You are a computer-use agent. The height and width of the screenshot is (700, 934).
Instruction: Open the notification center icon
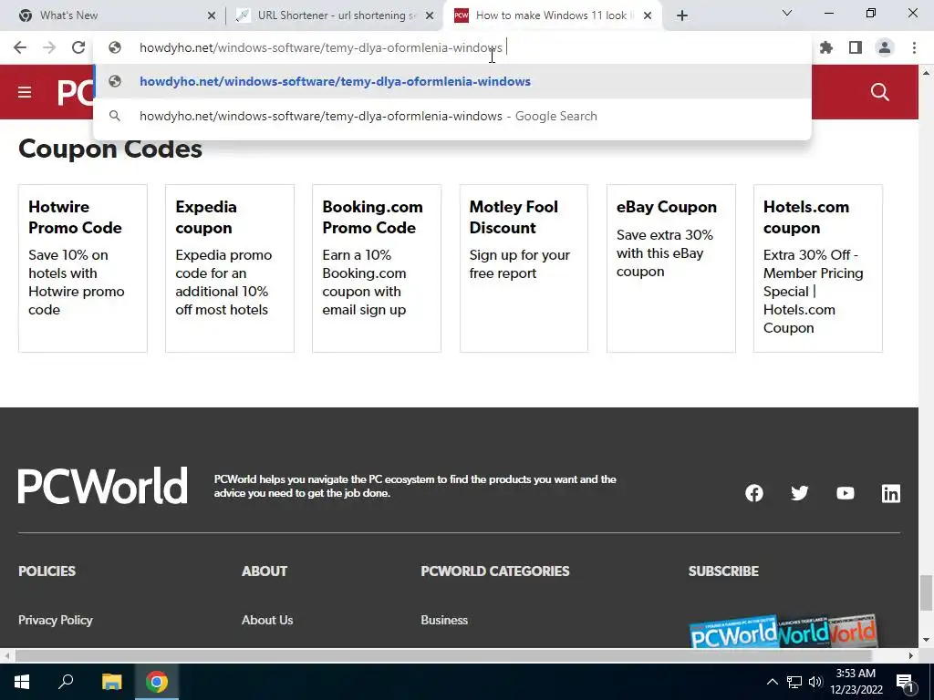(905, 682)
